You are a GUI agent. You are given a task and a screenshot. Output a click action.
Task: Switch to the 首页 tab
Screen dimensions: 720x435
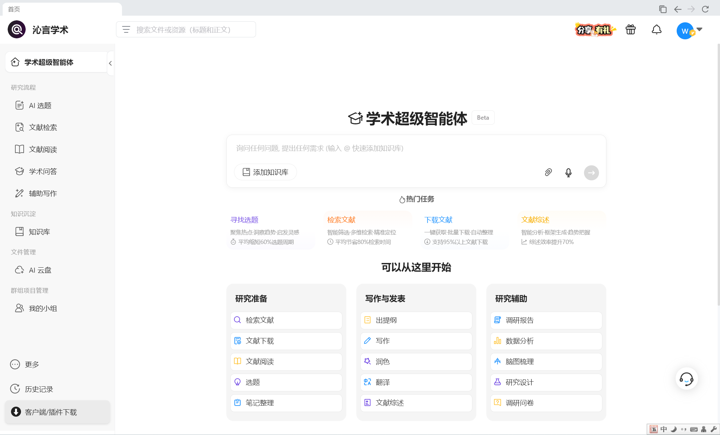[x=14, y=9]
